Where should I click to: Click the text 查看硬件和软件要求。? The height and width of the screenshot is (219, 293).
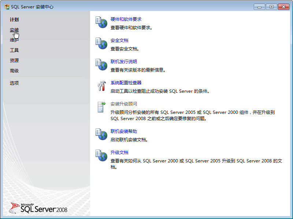[132, 28]
